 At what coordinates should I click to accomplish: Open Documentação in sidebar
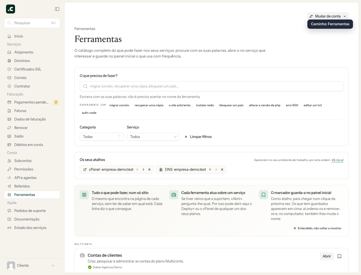(32, 219)
